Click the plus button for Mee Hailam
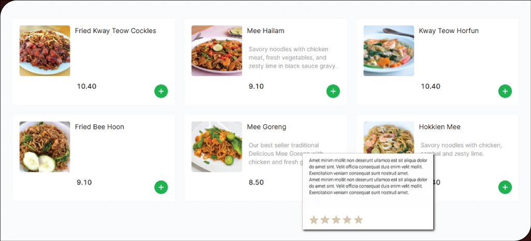The width and height of the screenshot is (531, 241). 333,92
